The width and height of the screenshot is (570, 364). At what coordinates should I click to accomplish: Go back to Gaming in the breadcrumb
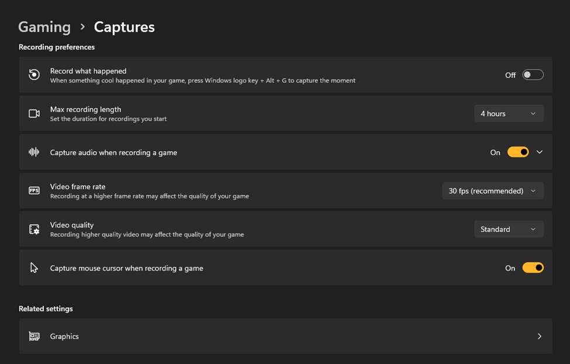44,27
